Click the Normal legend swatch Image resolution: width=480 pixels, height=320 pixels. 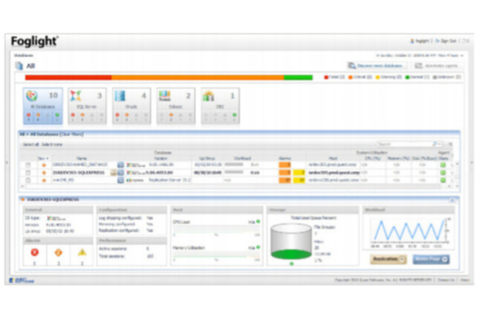(x=407, y=77)
